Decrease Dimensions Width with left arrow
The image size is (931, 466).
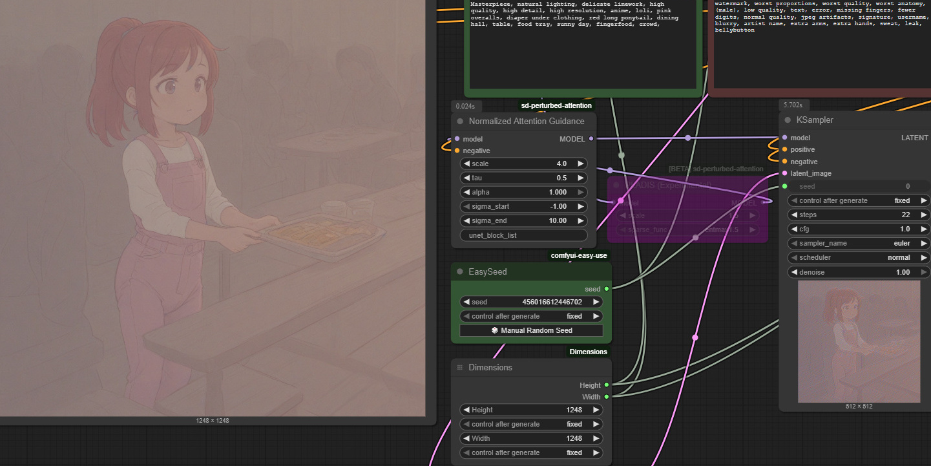coord(466,438)
